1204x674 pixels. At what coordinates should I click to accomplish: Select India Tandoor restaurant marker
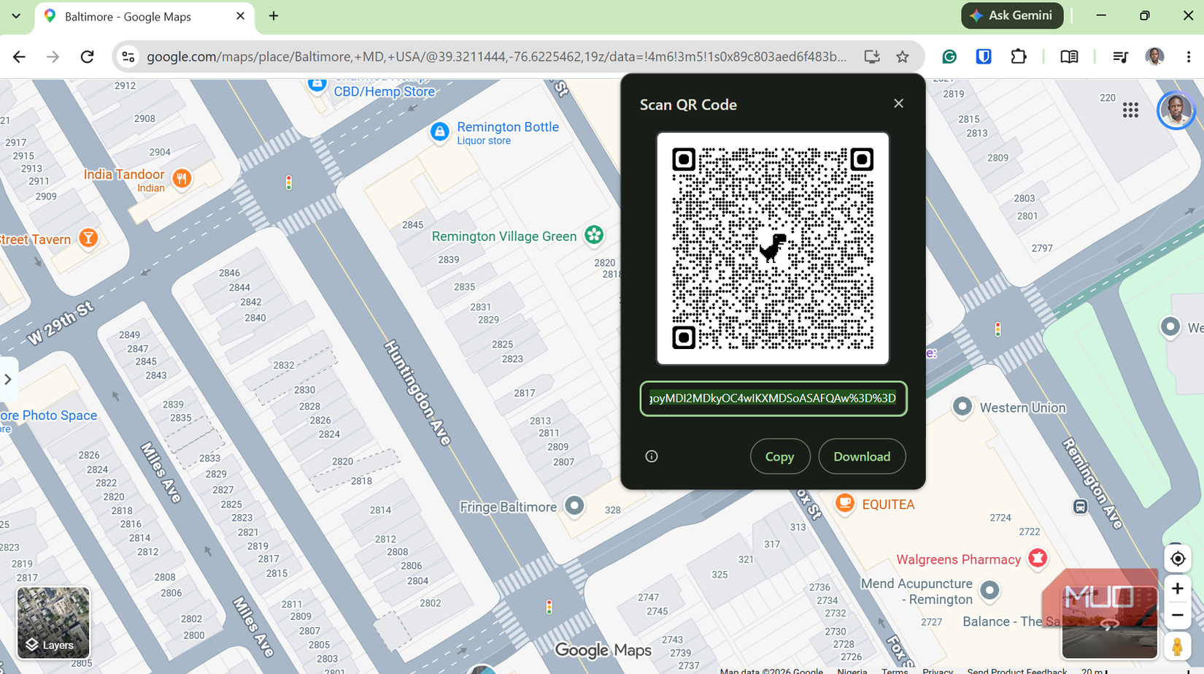click(182, 178)
